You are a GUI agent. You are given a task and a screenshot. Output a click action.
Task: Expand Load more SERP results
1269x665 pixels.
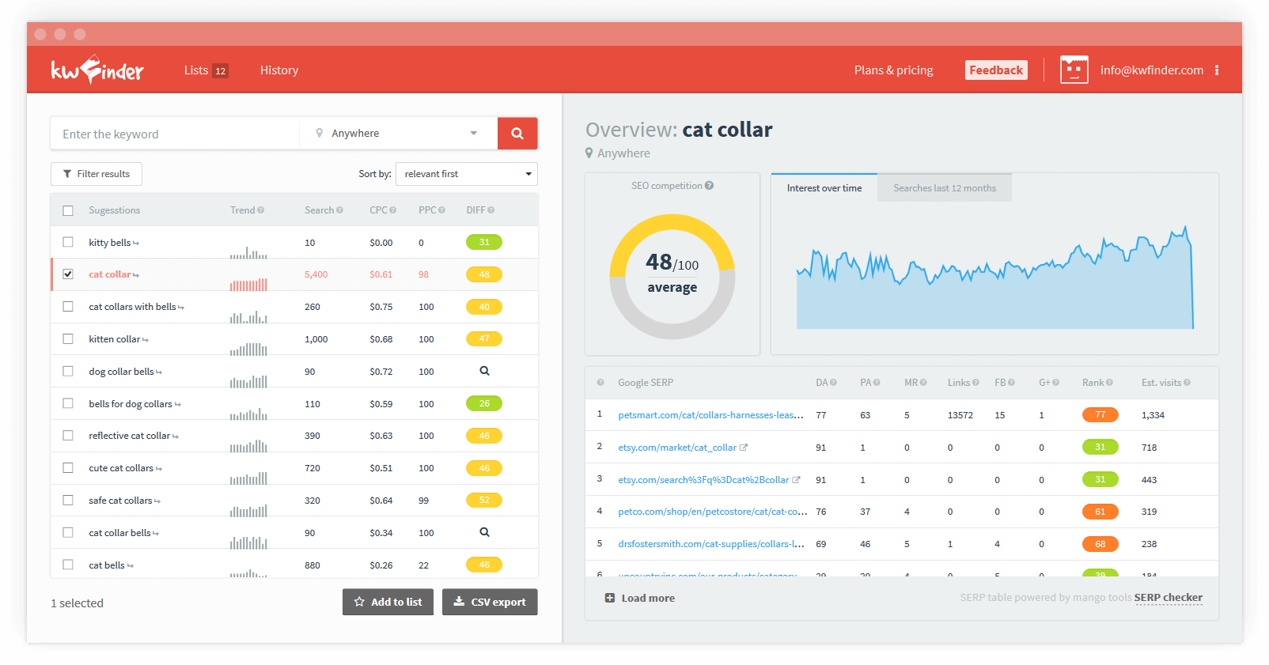tap(640, 599)
